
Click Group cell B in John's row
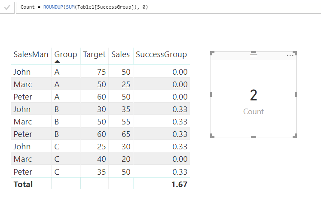pos(57,109)
